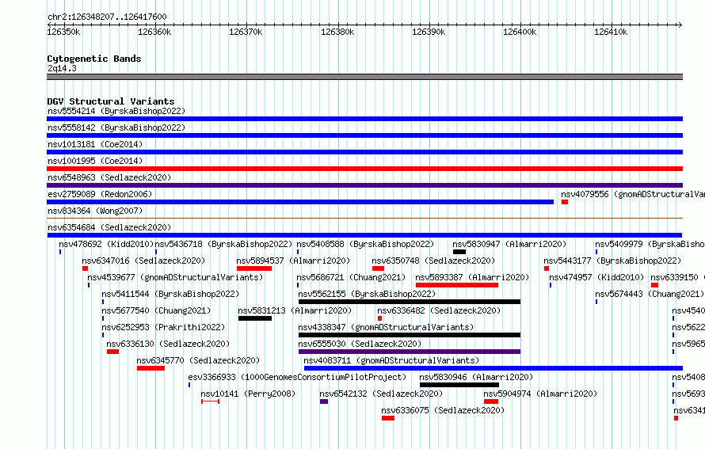Select the purple bar under nsv6548963
Screen dimensions: 705x449
[x=364, y=185]
